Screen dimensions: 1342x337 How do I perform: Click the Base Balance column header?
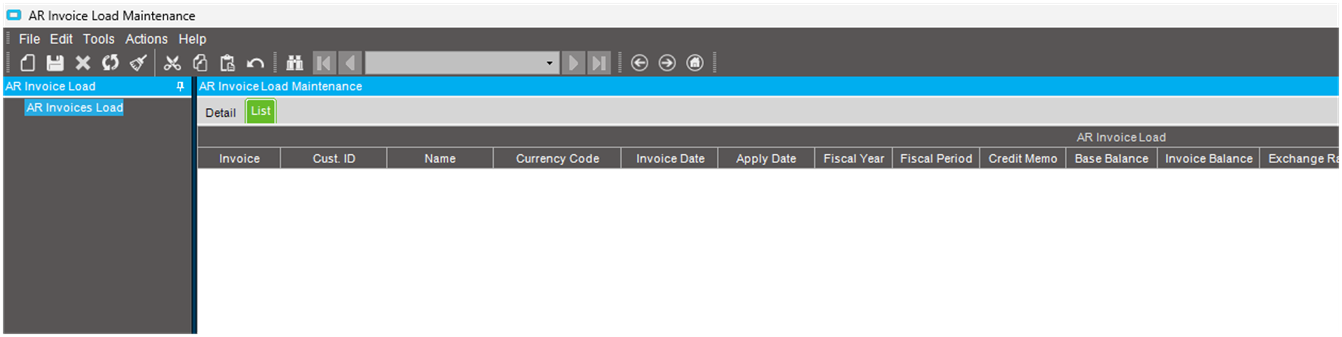click(1111, 158)
